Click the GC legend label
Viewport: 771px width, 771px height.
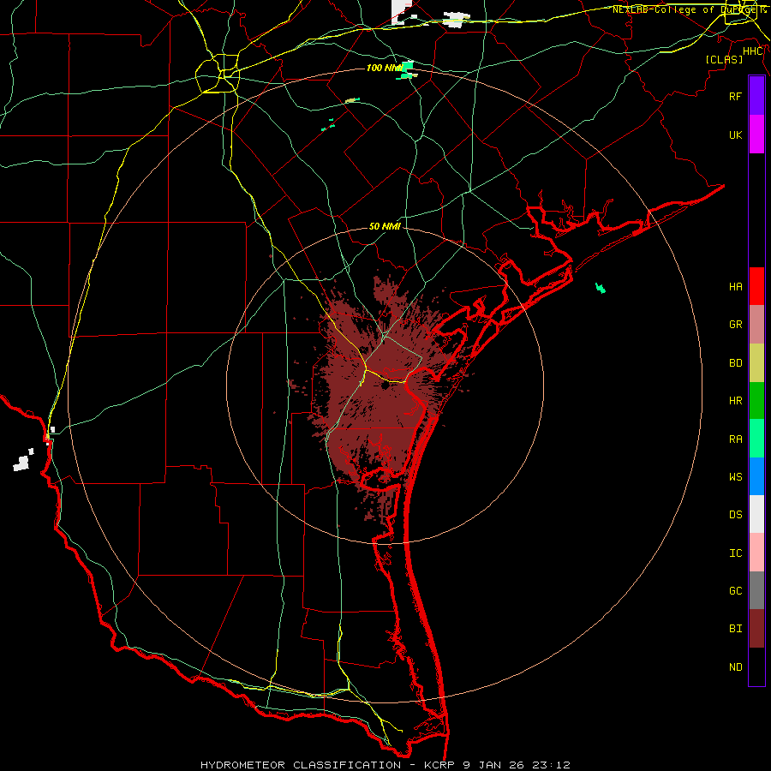click(735, 591)
